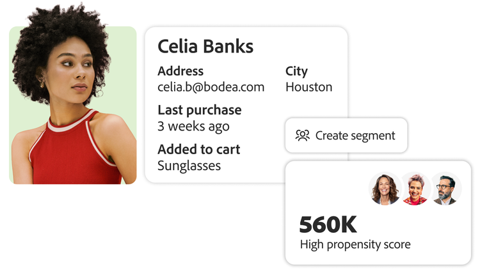The image size is (480, 270).
Task: Click the High propensity score label
Action: tap(355, 244)
